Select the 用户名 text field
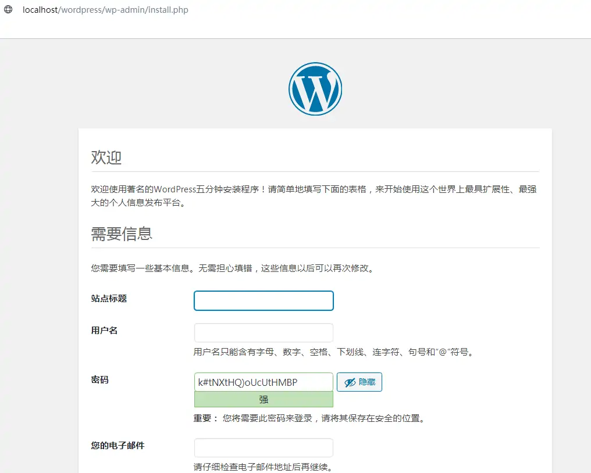This screenshot has width=591, height=473. [x=263, y=332]
